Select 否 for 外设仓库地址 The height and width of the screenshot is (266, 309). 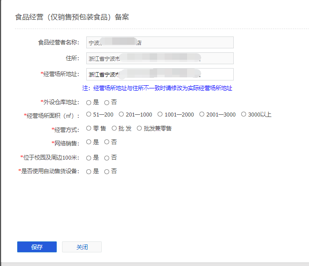107,102
